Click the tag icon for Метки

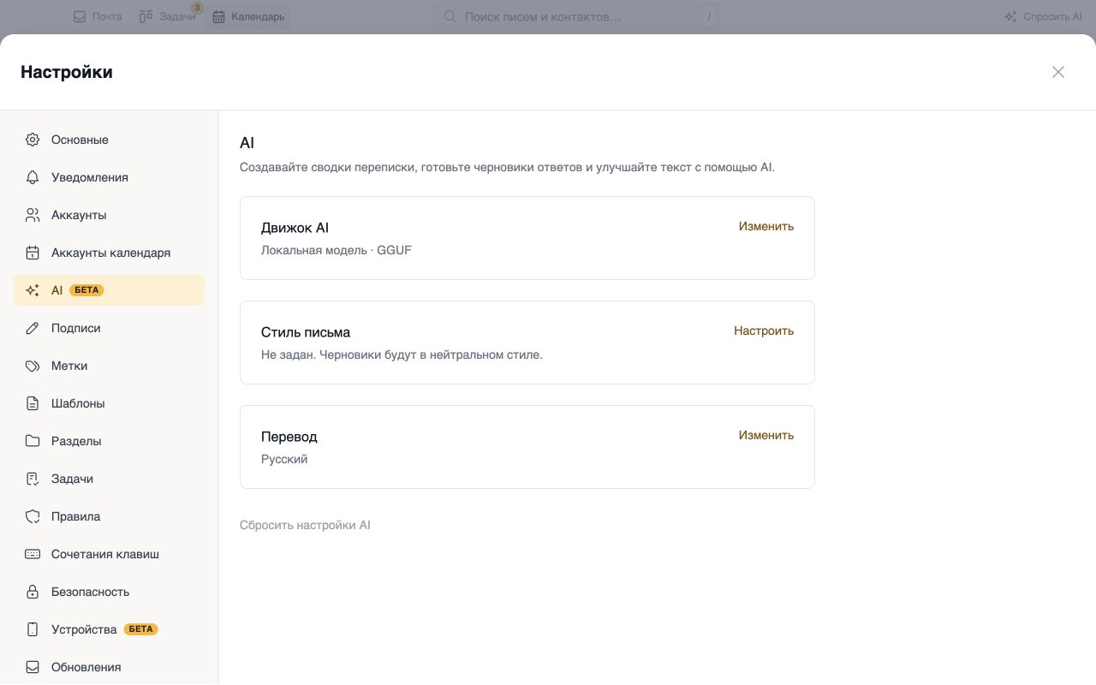[x=33, y=366]
